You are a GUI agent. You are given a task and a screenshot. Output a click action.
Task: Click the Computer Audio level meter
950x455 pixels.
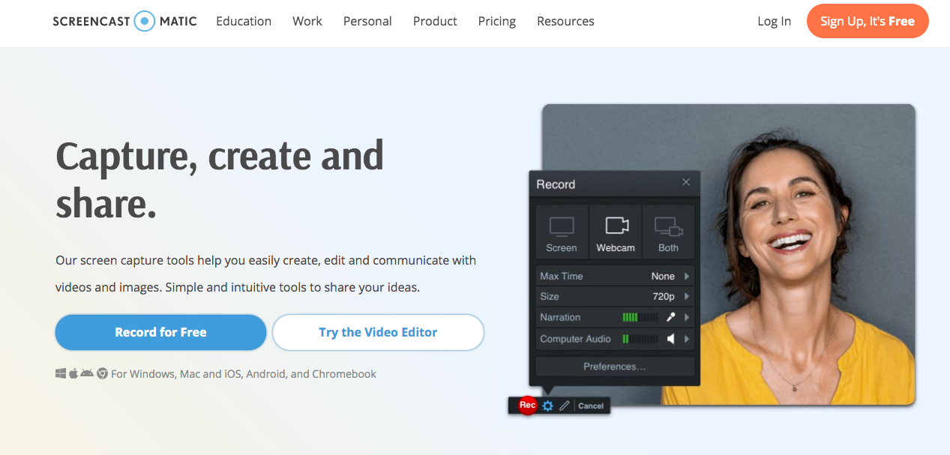point(640,339)
